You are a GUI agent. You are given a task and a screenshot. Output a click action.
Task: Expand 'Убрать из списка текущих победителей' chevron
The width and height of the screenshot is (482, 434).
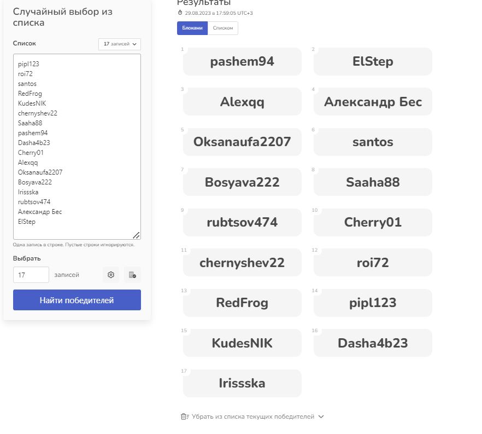click(x=321, y=416)
